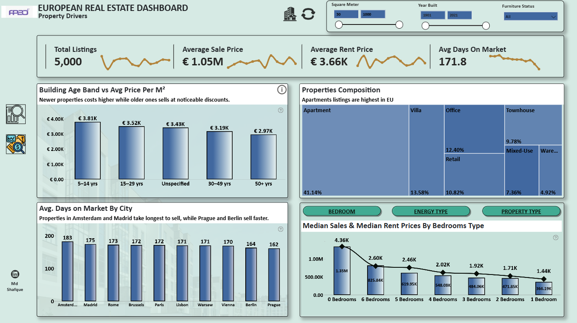Click the Total Listings value 5,000
The image size is (577, 323).
point(68,62)
